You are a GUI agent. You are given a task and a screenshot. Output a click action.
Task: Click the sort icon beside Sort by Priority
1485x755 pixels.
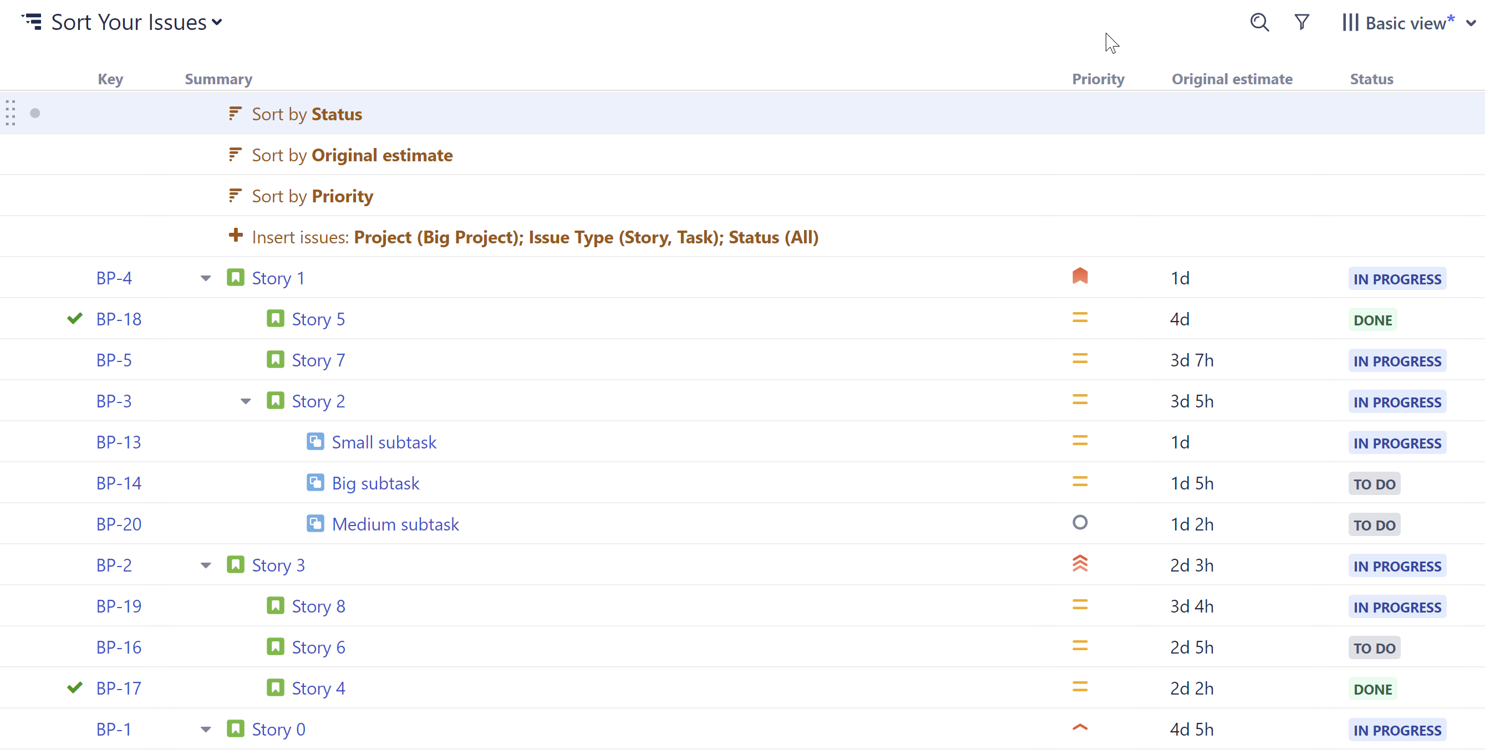[x=235, y=195]
